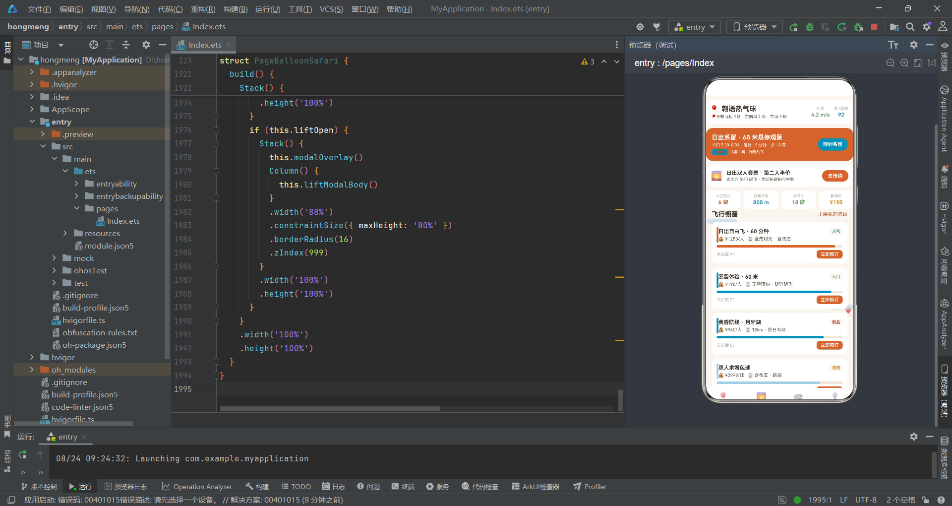Screen dimensions: 952x506
Task: Open the 重构(R) menu
Action: pyautogui.click(x=203, y=9)
